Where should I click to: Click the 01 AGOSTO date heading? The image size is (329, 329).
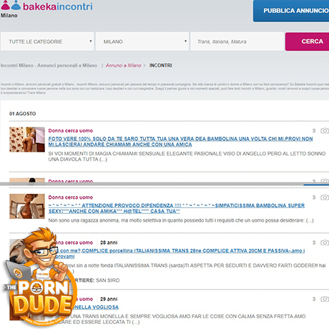[23, 114]
